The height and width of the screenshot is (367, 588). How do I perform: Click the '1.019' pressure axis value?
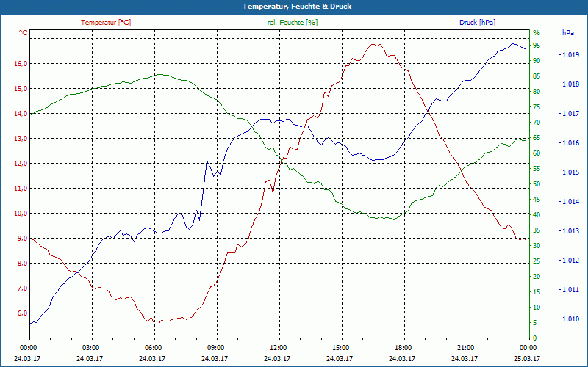[x=570, y=55]
